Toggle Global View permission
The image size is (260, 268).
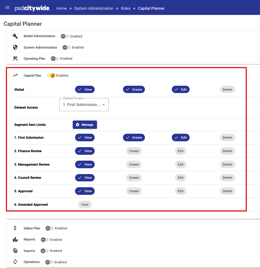point(85,90)
